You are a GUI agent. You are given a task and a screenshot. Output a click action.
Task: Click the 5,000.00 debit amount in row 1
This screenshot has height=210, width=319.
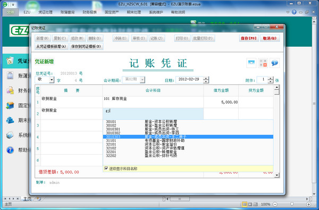229,102
